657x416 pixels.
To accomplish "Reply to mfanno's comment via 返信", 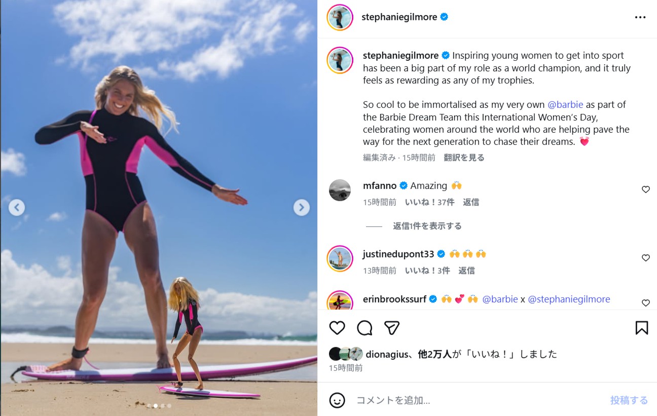I will point(470,202).
